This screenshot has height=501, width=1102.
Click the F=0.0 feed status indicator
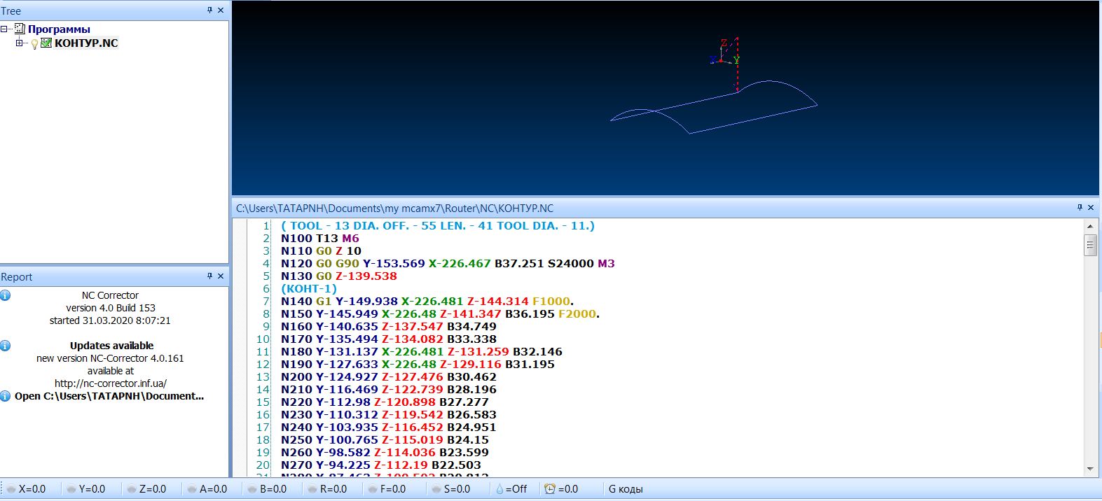pos(387,489)
